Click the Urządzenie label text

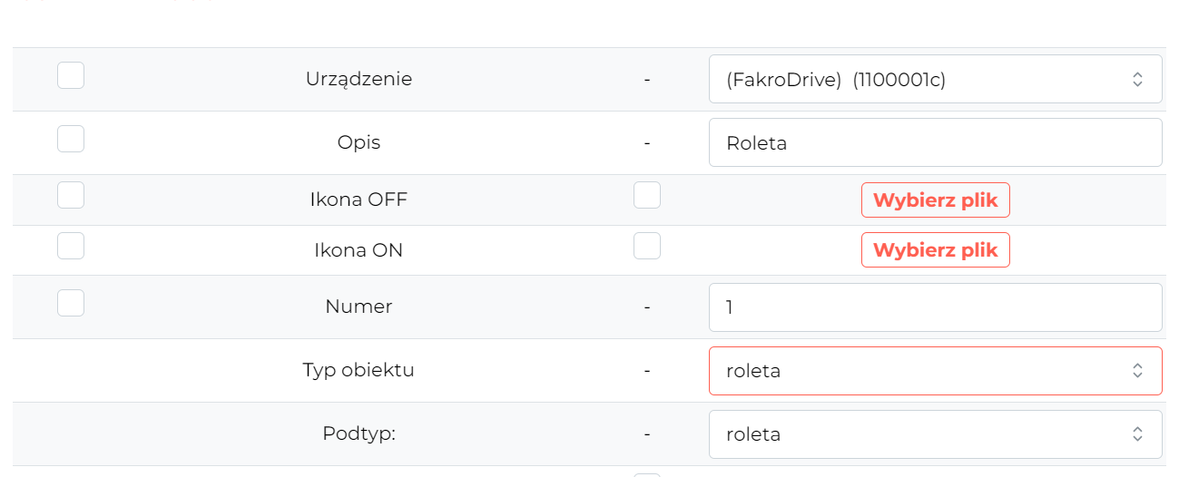tap(359, 79)
